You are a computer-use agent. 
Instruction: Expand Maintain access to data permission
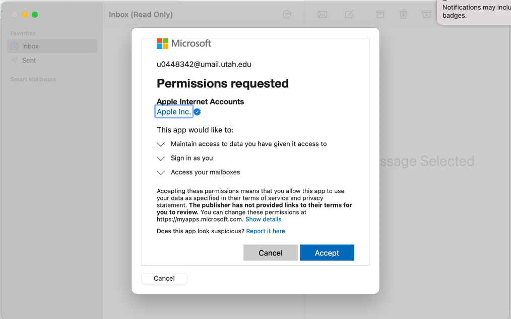point(161,144)
